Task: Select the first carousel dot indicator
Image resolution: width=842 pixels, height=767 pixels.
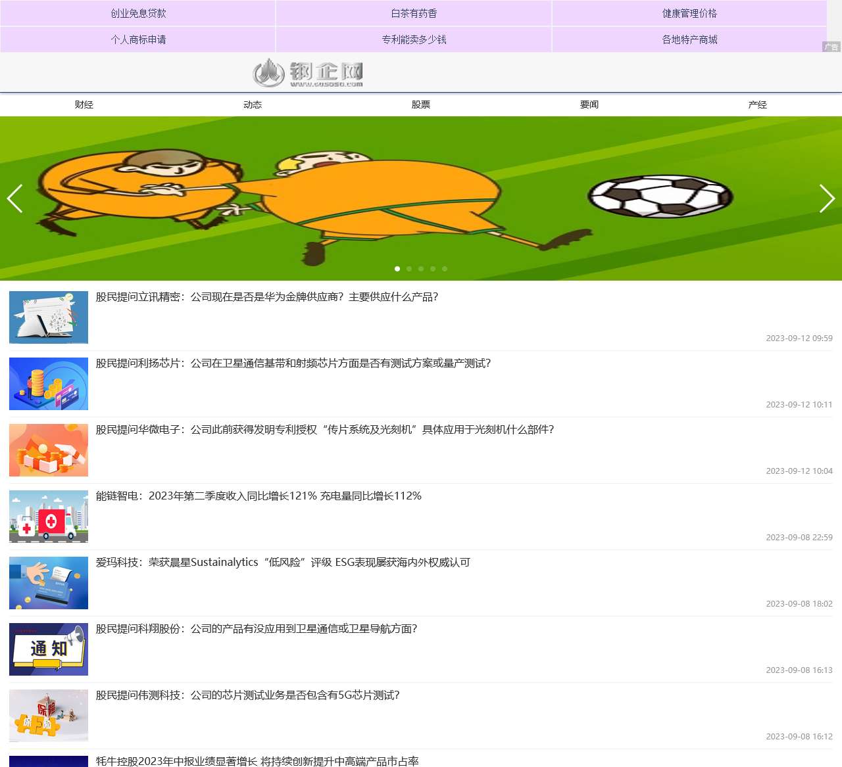Action: pyautogui.click(x=397, y=269)
